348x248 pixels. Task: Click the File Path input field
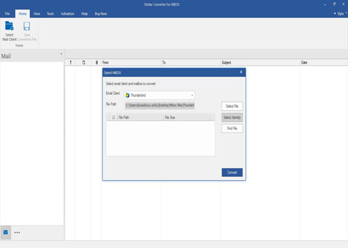coord(160,105)
